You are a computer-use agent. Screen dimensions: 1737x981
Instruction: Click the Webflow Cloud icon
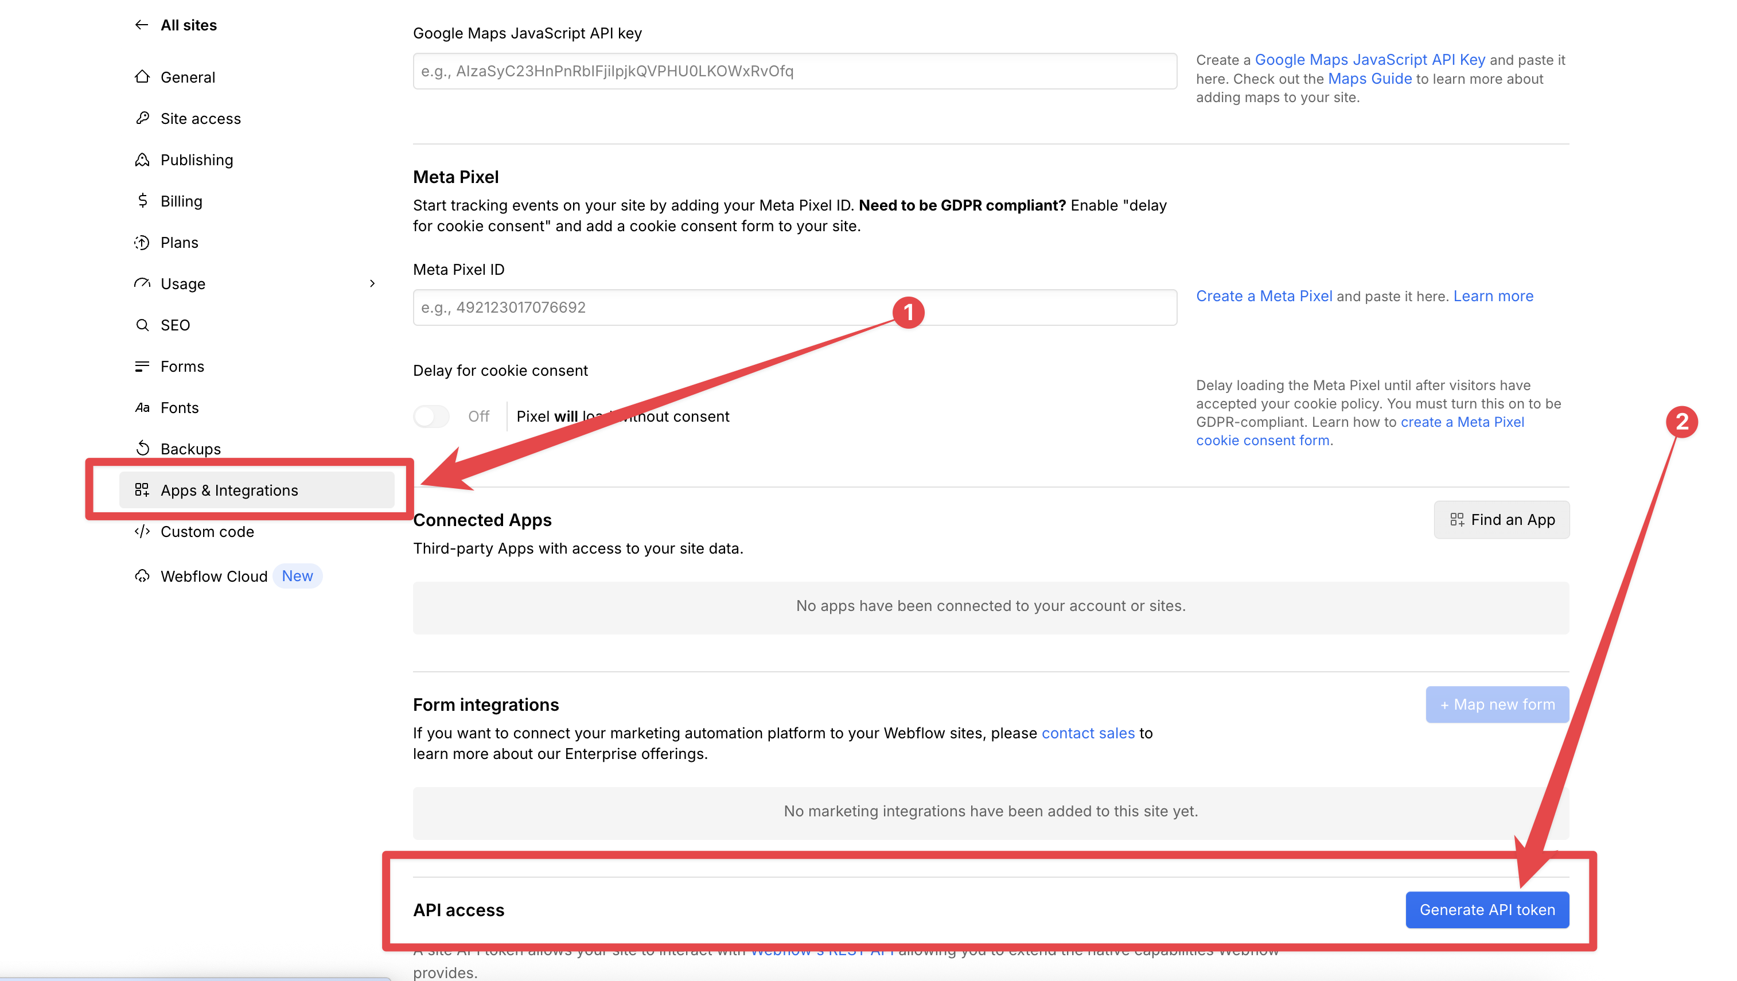point(142,576)
